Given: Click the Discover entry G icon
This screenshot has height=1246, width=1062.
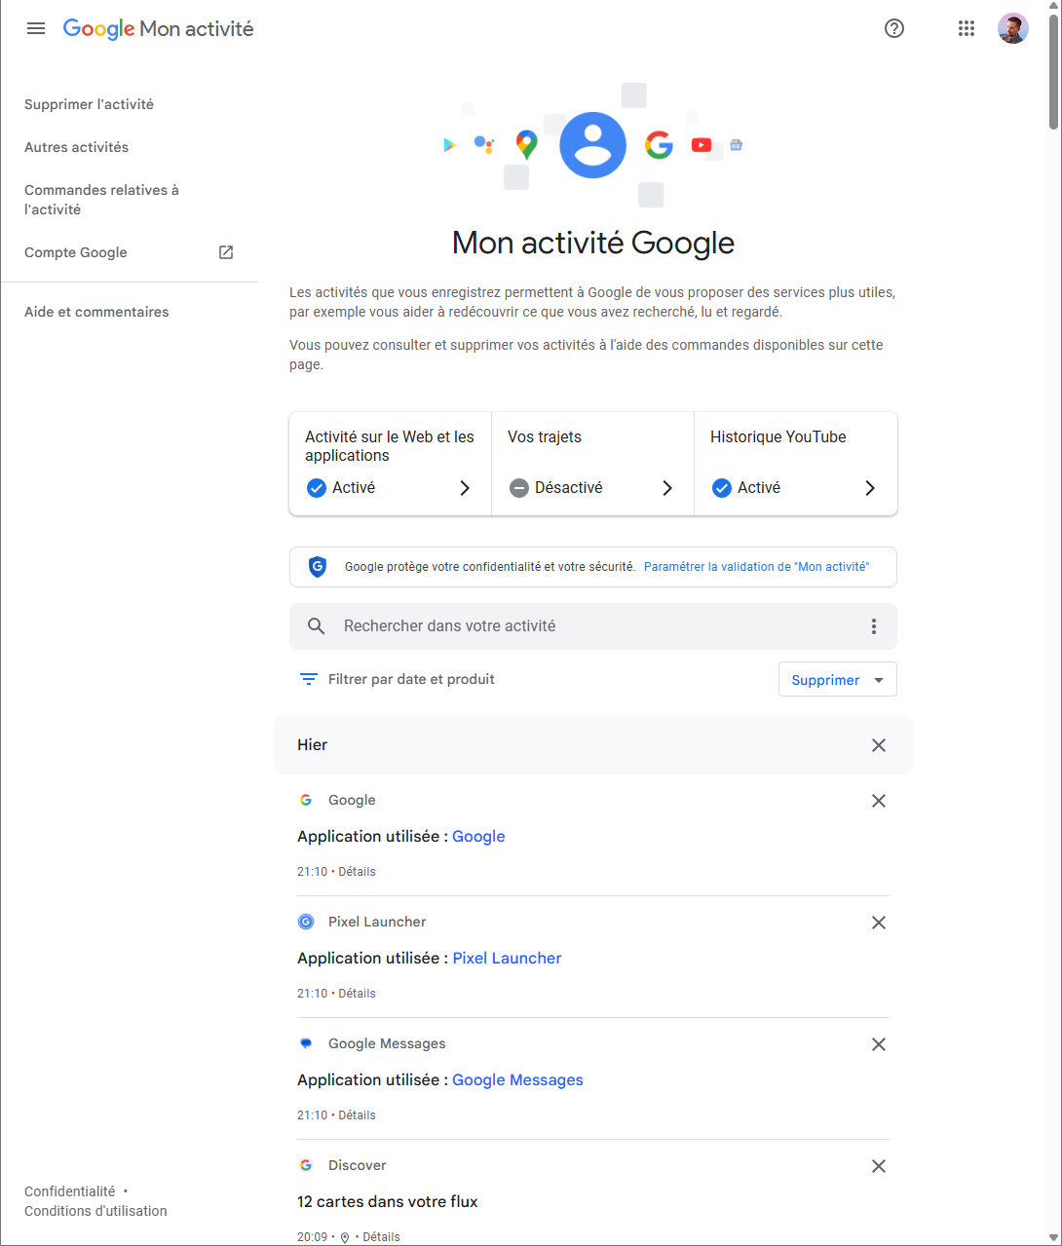Looking at the screenshot, I should click(306, 1165).
